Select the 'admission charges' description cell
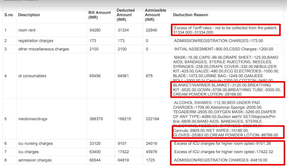 (x=35, y=160)
